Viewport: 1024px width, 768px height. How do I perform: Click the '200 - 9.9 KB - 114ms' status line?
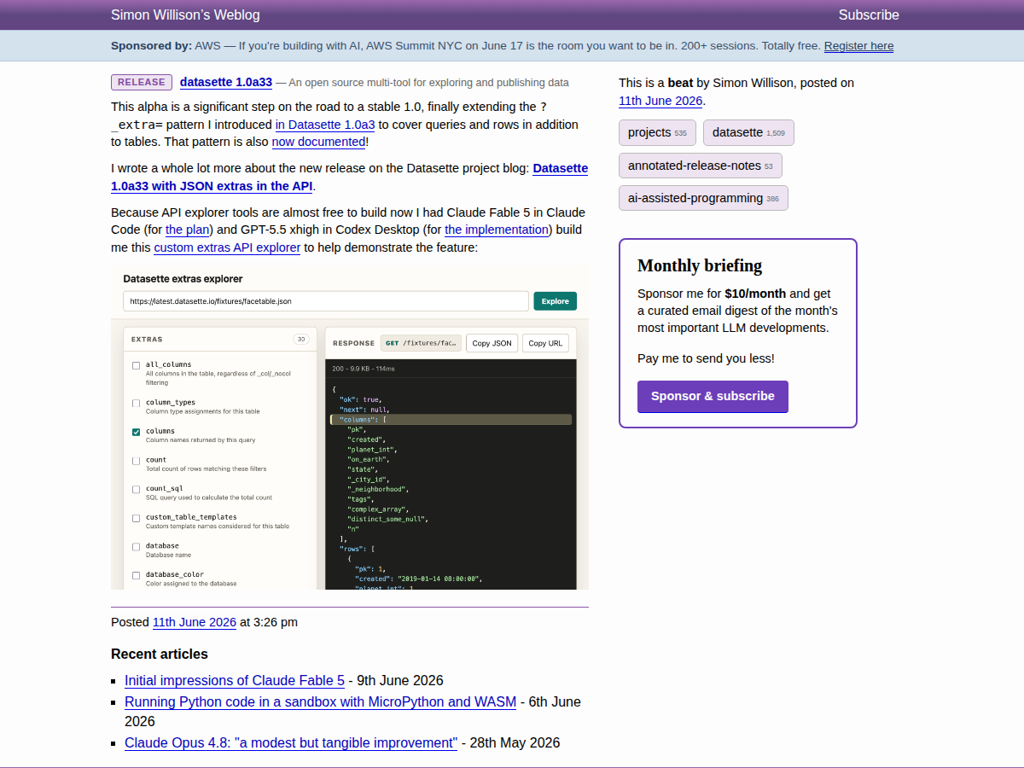click(x=364, y=369)
